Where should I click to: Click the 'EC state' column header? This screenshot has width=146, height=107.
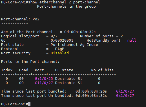coord(64,70)
